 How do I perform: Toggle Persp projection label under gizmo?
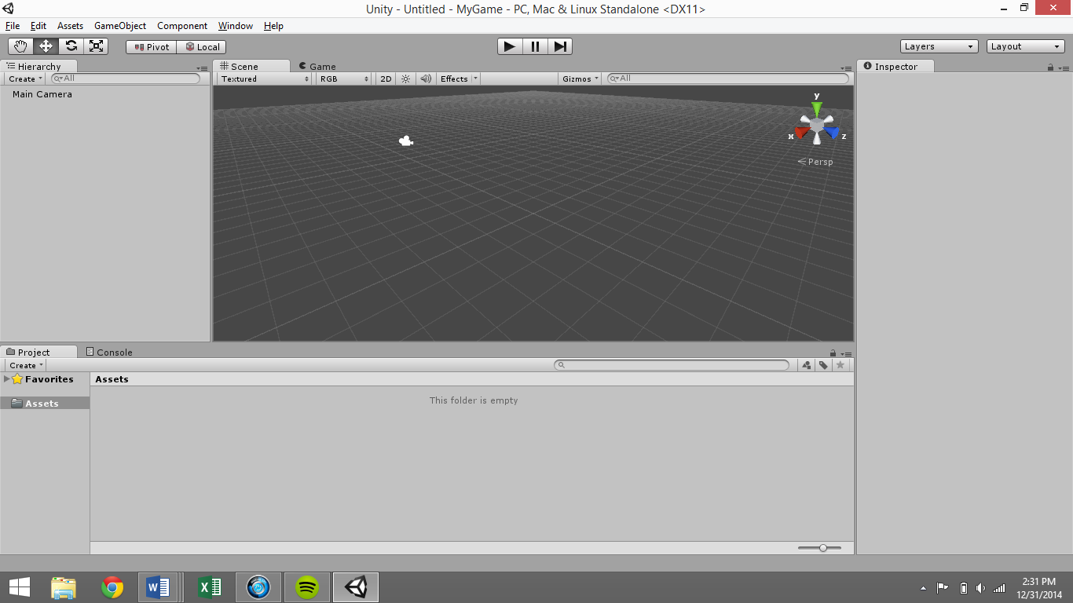tap(815, 162)
